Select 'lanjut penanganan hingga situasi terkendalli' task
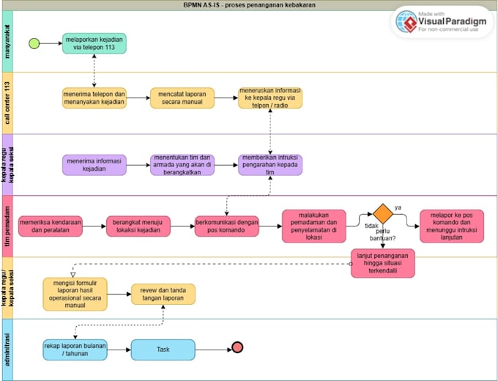The image size is (498, 381). [383, 264]
